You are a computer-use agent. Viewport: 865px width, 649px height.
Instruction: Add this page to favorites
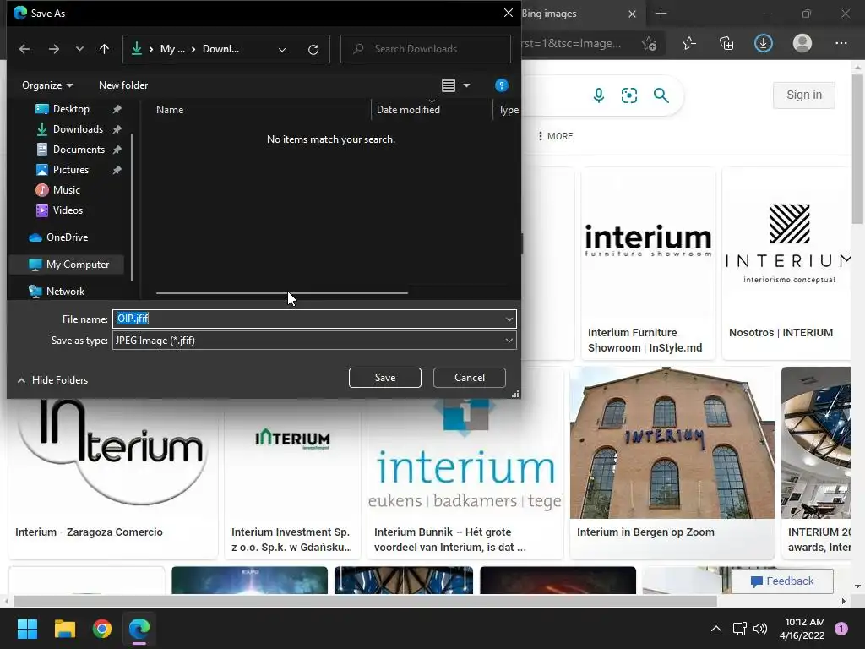[x=650, y=44]
